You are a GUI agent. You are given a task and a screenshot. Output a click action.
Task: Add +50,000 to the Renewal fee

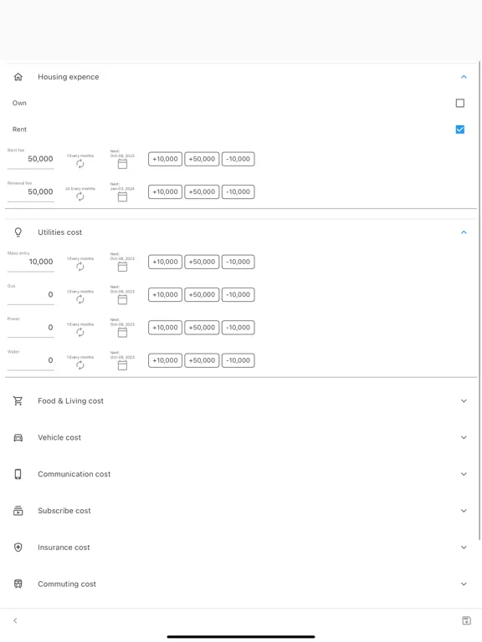click(202, 191)
